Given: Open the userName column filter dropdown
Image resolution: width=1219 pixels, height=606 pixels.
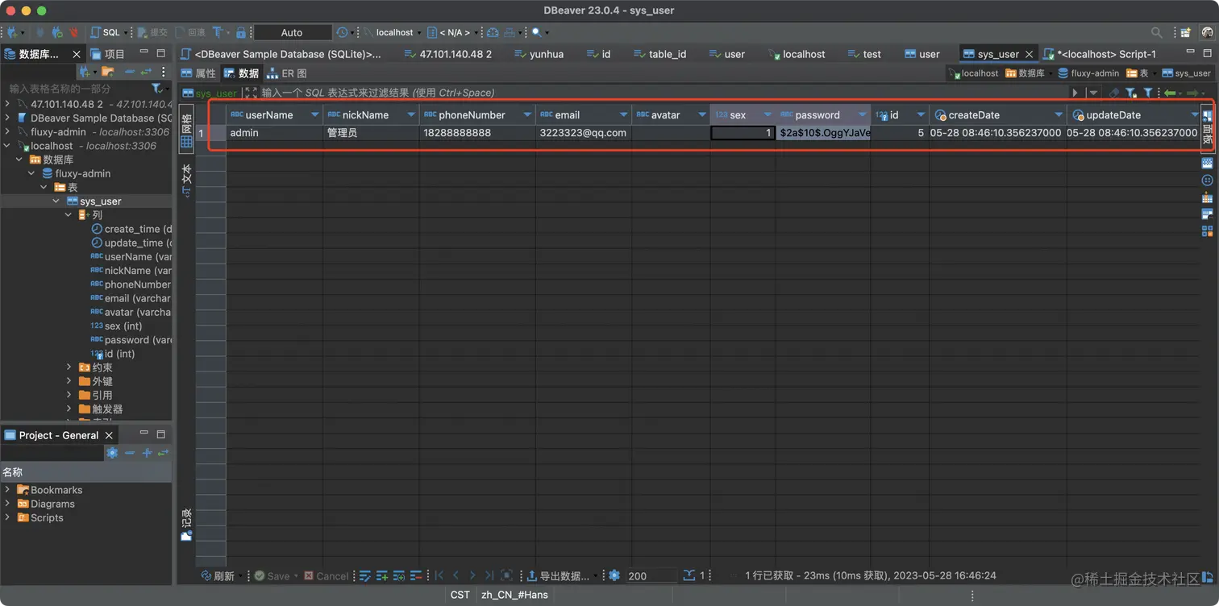Looking at the screenshot, I should pyautogui.click(x=314, y=114).
